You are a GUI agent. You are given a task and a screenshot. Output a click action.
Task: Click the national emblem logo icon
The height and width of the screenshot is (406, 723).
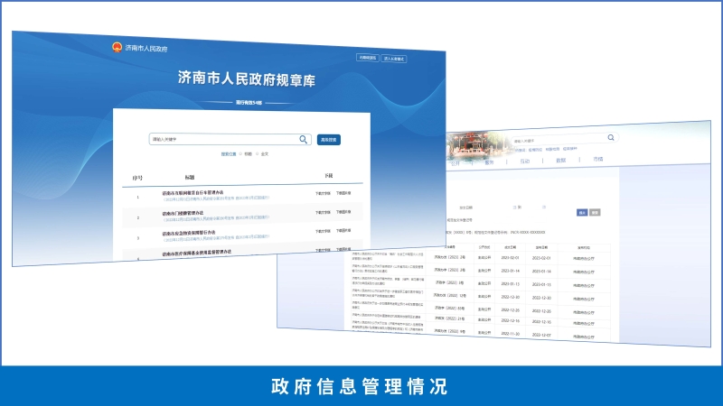coord(117,47)
